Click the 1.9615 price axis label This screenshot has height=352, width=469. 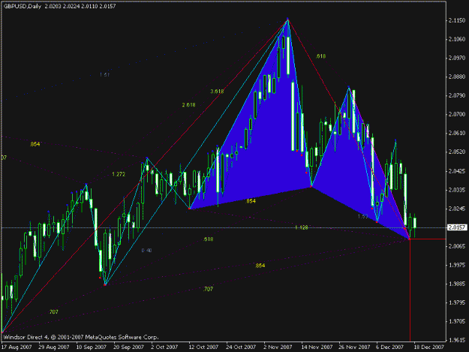pos(457,340)
